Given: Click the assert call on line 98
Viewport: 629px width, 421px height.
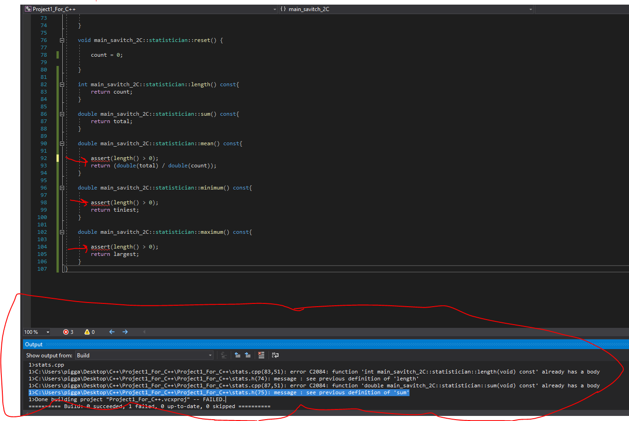Looking at the screenshot, I should click(125, 202).
